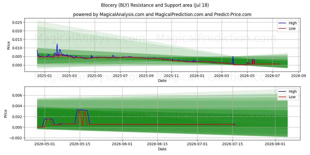Screen dimensions: 310x155
Task: Click the top chart y-axis value 0.025
Action: click(x=17, y=22)
